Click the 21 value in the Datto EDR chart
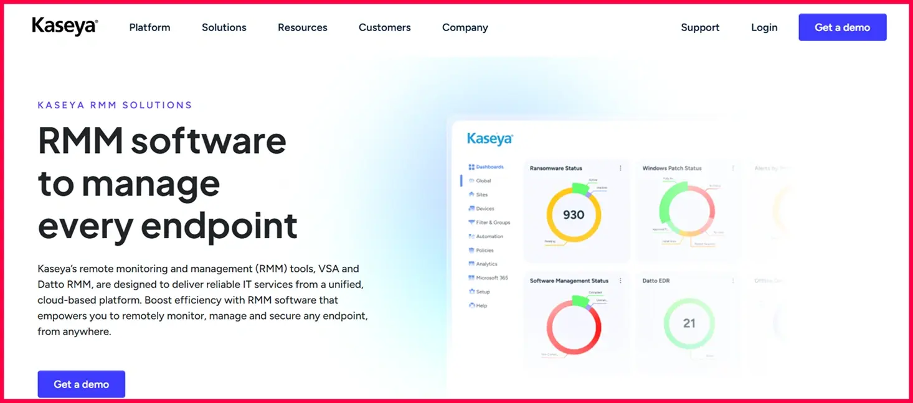The width and height of the screenshot is (913, 403). click(689, 323)
